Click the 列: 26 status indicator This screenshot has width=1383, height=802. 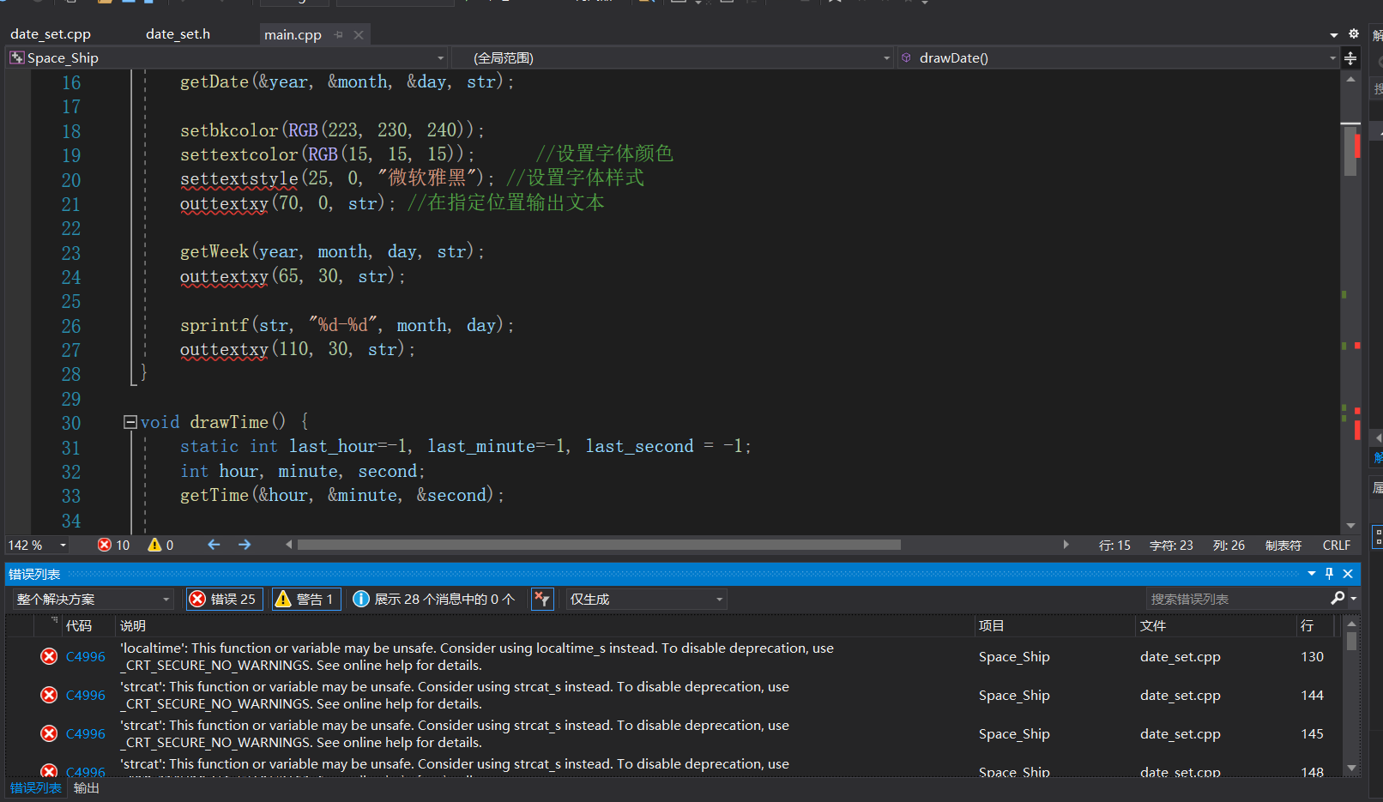tap(1229, 546)
